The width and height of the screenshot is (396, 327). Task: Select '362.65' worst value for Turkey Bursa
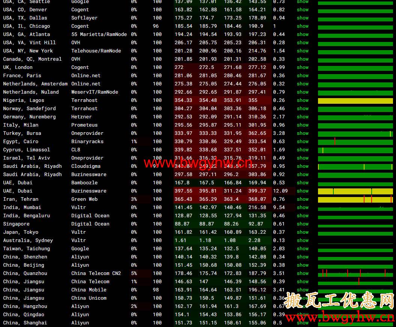click(257, 133)
